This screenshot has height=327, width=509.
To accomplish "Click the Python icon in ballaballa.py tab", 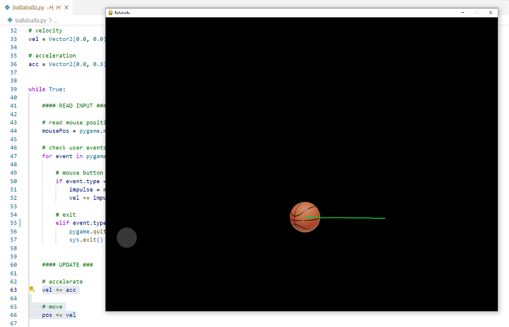I will (7, 7).
